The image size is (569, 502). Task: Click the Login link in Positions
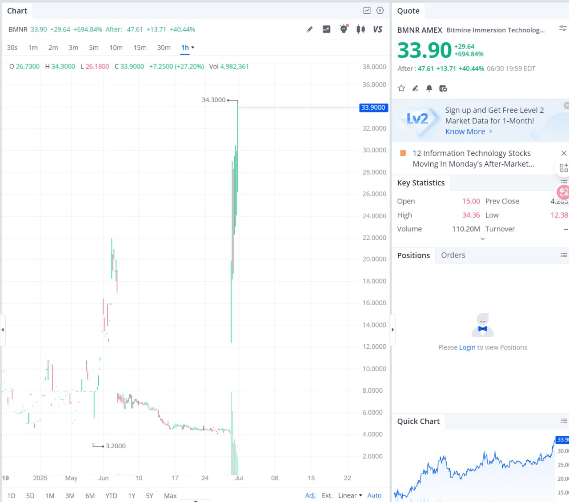click(x=467, y=347)
